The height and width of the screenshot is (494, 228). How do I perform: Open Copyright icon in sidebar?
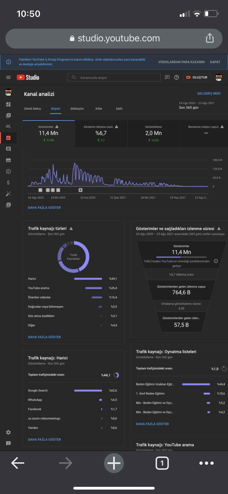[x=8, y=171]
